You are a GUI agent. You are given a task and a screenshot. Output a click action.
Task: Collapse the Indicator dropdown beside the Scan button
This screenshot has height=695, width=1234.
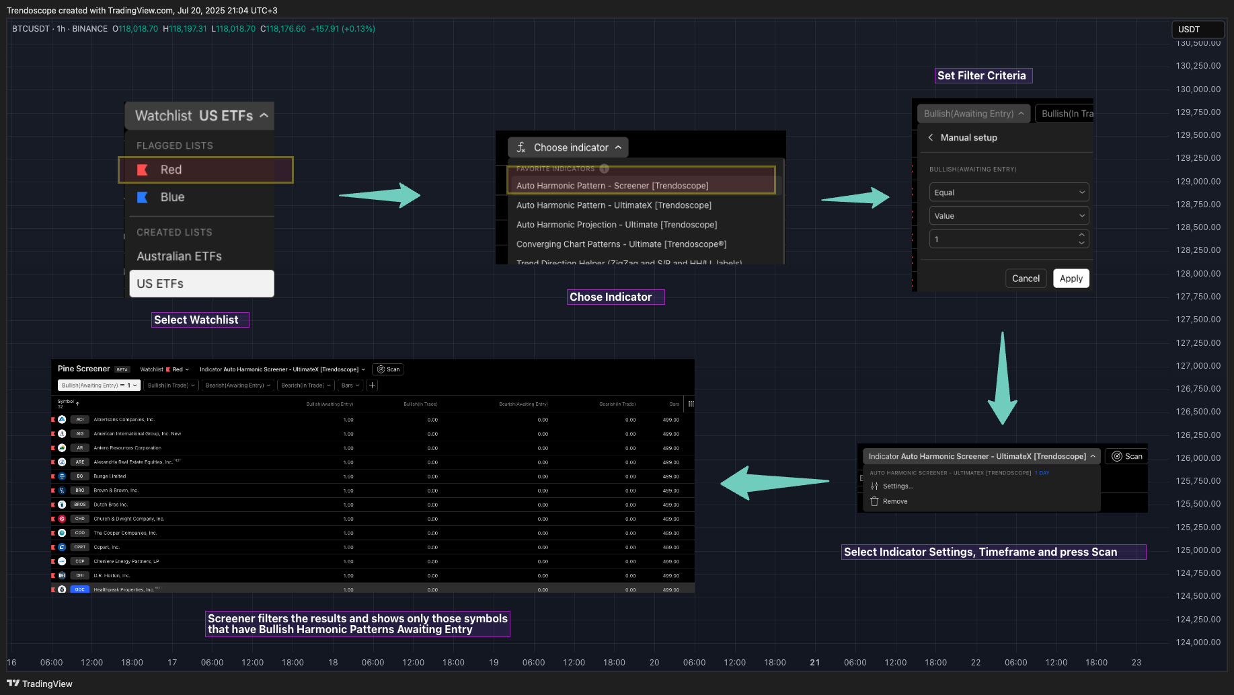pos(982,456)
